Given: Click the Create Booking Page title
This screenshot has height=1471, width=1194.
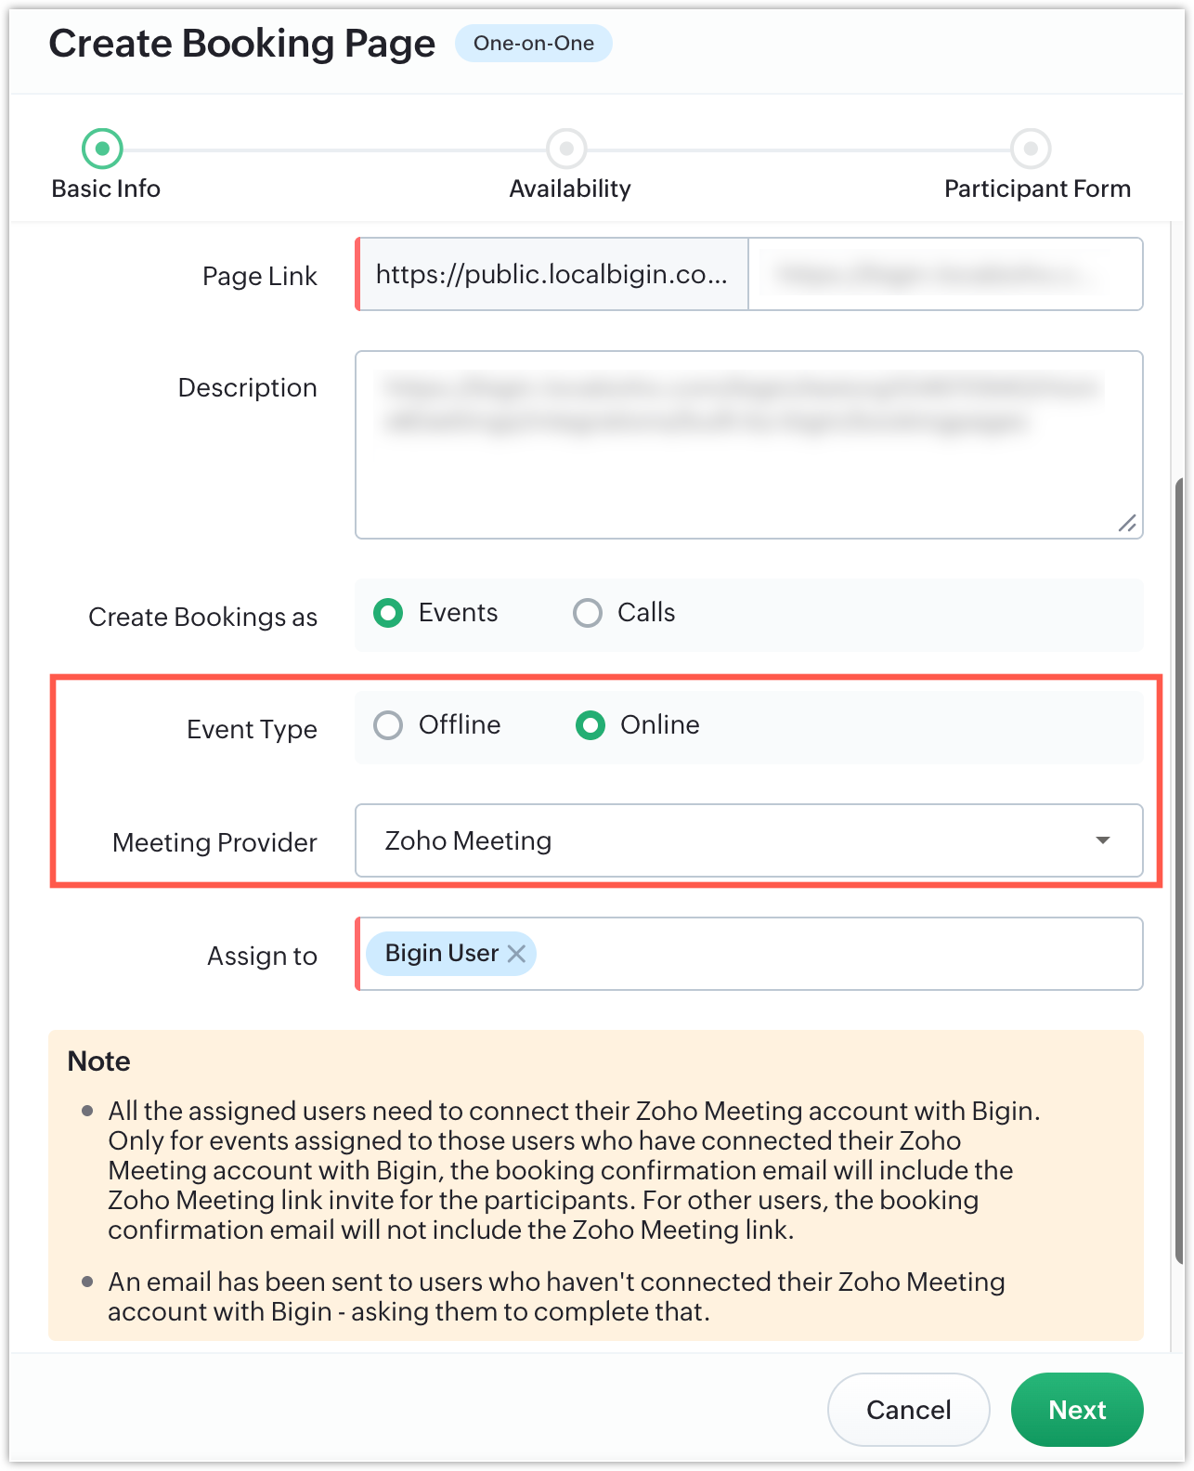Looking at the screenshot, I should (242, 44).
